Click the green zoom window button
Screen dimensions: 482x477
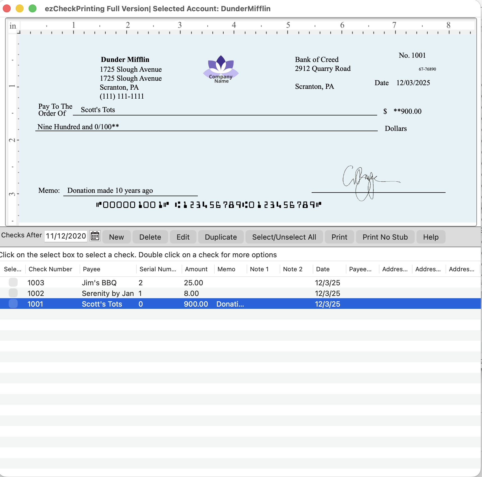tap(33, 8)
